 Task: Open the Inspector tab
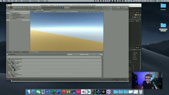(107, 10)
